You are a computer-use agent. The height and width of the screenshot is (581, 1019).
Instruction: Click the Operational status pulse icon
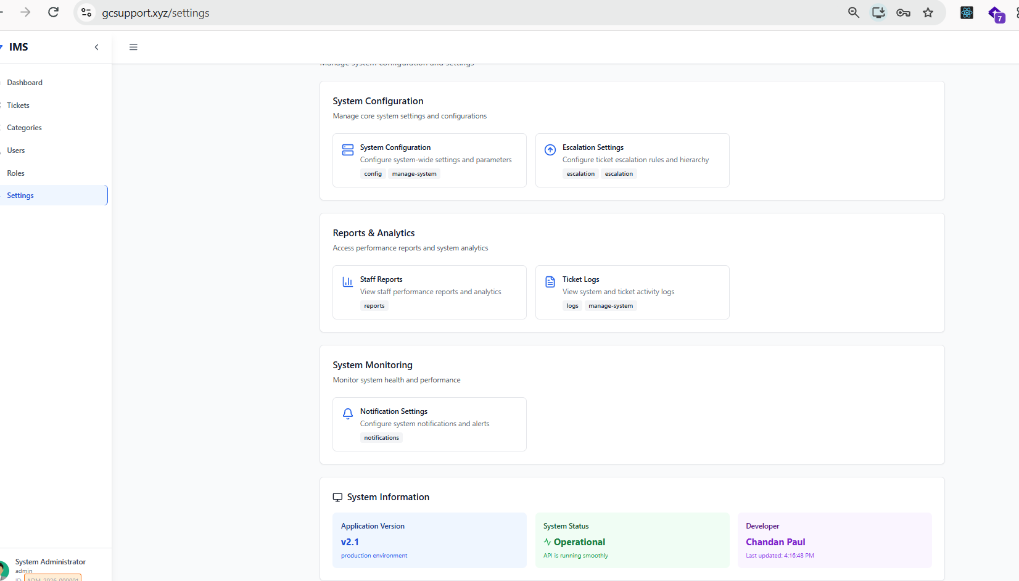(x=547, y=542)
